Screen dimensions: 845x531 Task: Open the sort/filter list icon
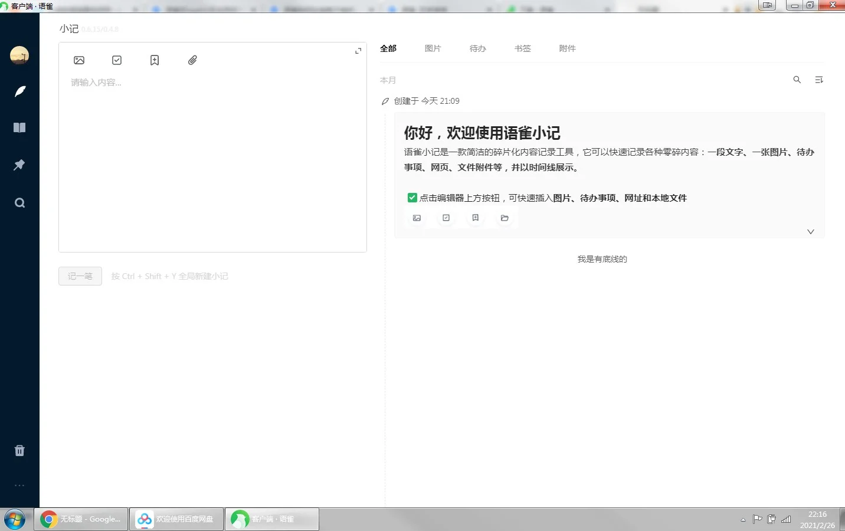click(819, 80)
